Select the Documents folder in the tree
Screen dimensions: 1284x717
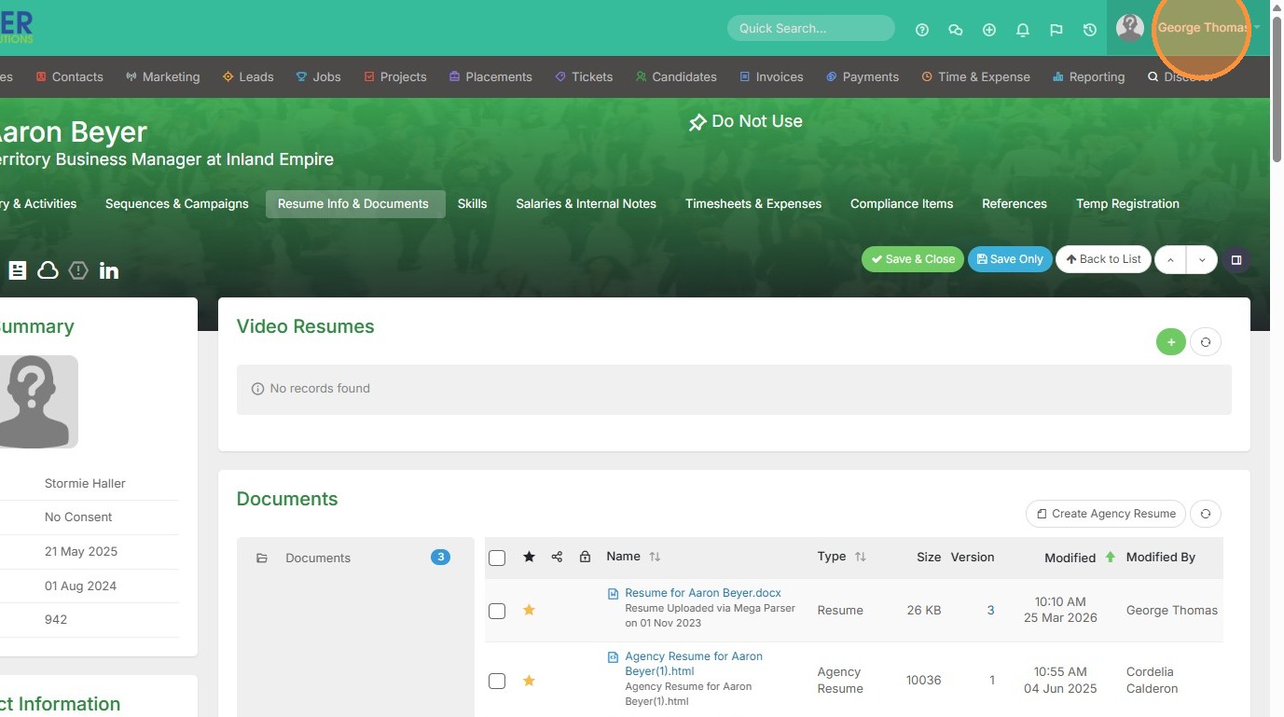354,558
